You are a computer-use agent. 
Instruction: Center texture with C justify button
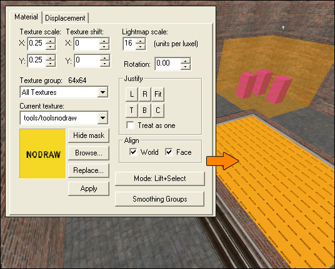158,110
